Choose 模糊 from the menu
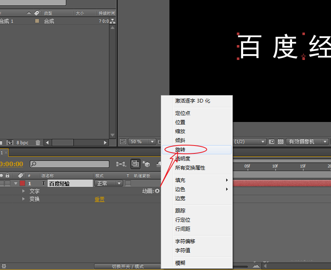Viewport: 331px width, 270px height. click(x=197, y=263)
